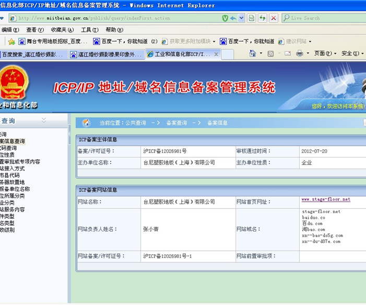Select 位所属分类 in the sidebar
366x305 pixels.
[x=13, y=196]
